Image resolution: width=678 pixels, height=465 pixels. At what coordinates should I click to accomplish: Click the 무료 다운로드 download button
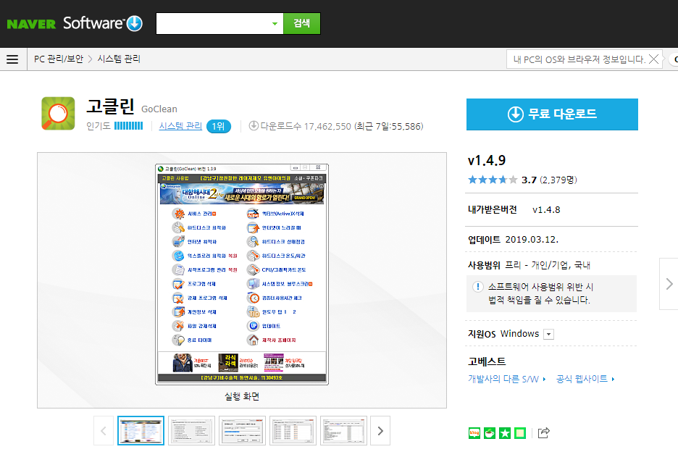point(552,114)
